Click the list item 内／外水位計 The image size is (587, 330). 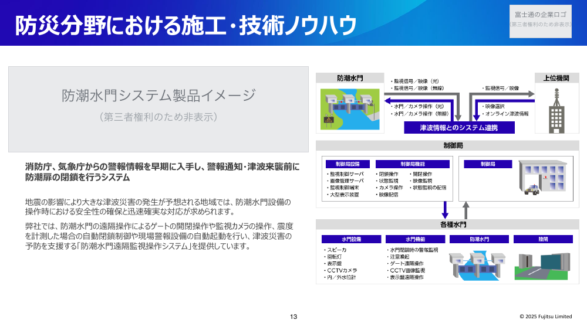(340, 277)
